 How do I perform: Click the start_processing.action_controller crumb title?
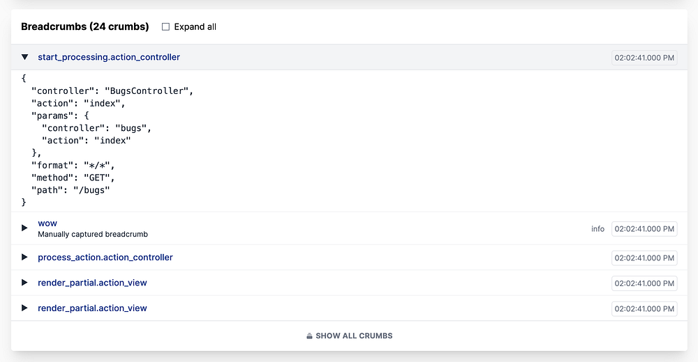[x=109, y=57]
